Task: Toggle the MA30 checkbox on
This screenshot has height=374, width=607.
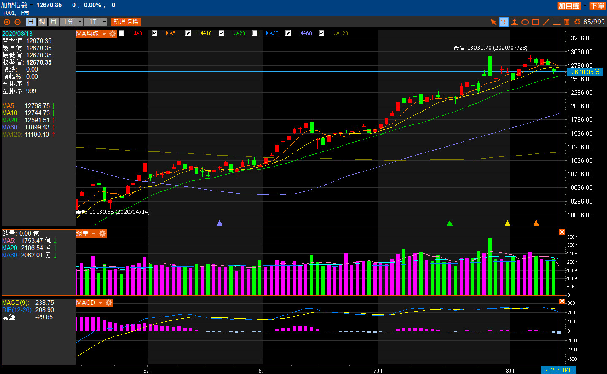Action: 255,33
